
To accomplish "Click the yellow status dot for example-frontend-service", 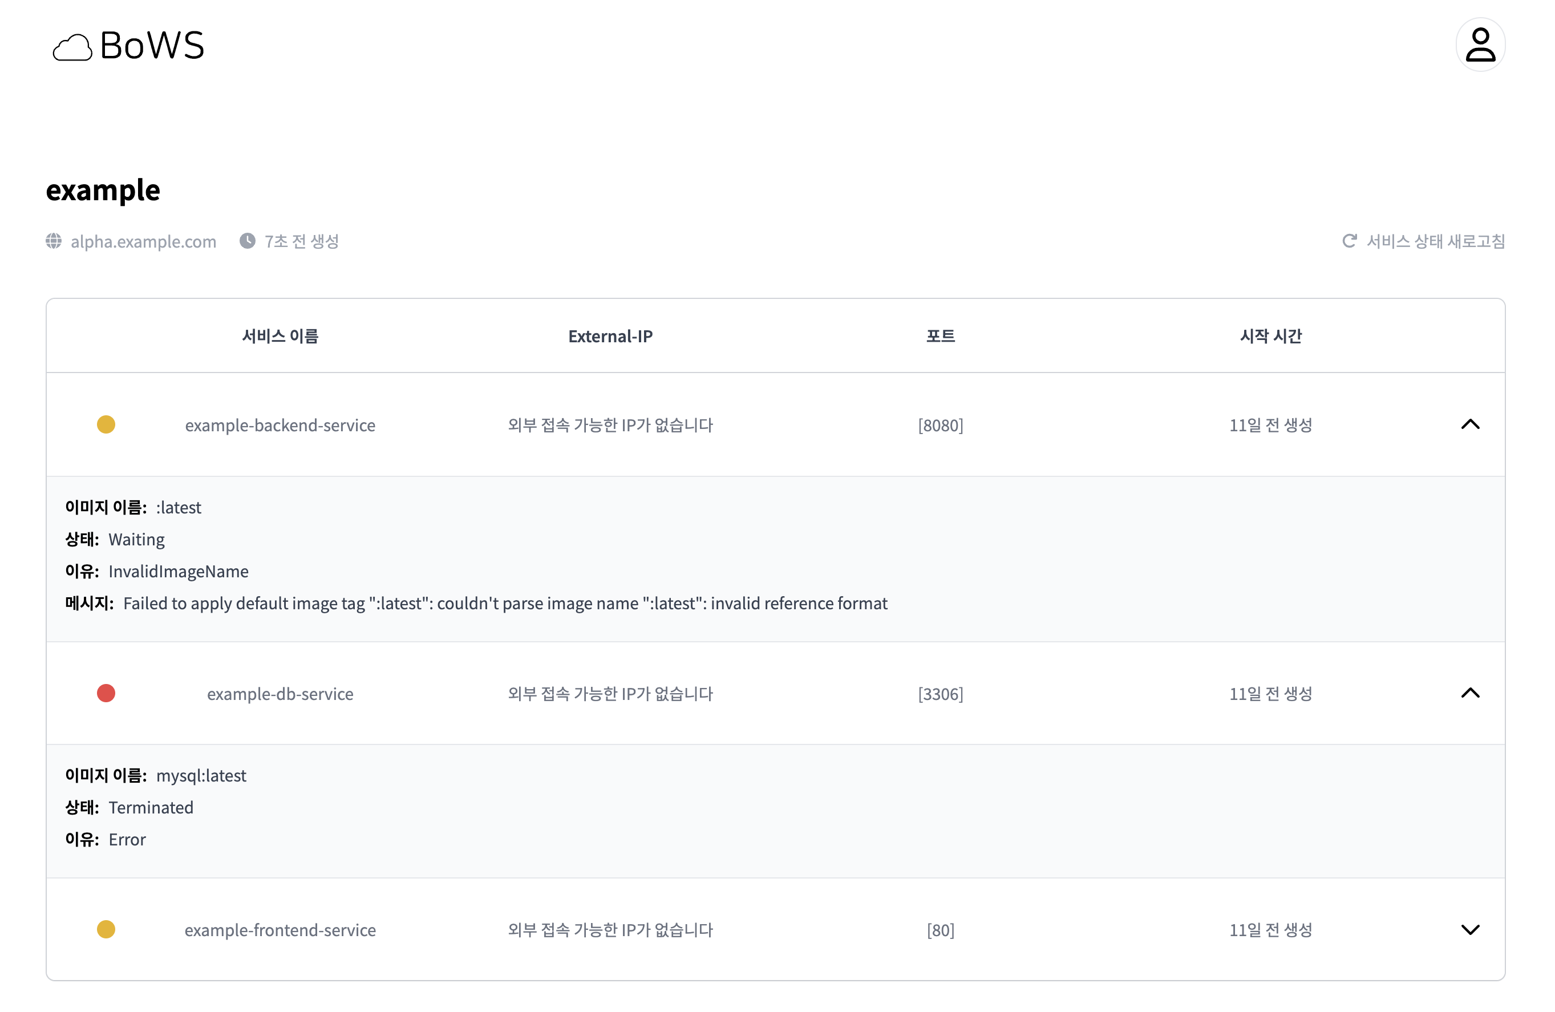I will click(106, 929).
